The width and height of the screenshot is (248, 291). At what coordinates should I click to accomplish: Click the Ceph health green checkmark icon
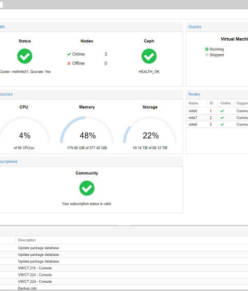coord(149,56)
